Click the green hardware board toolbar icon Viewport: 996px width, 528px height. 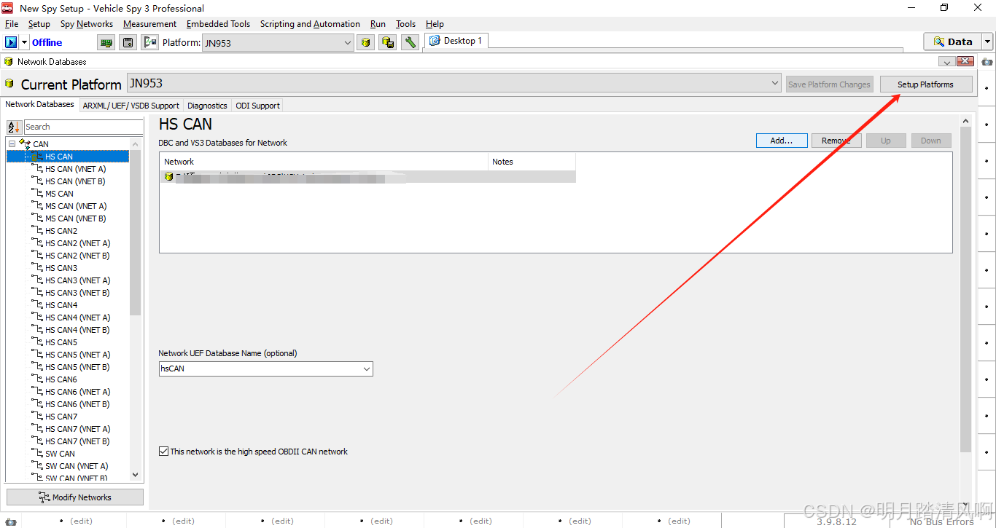point(106,42)
